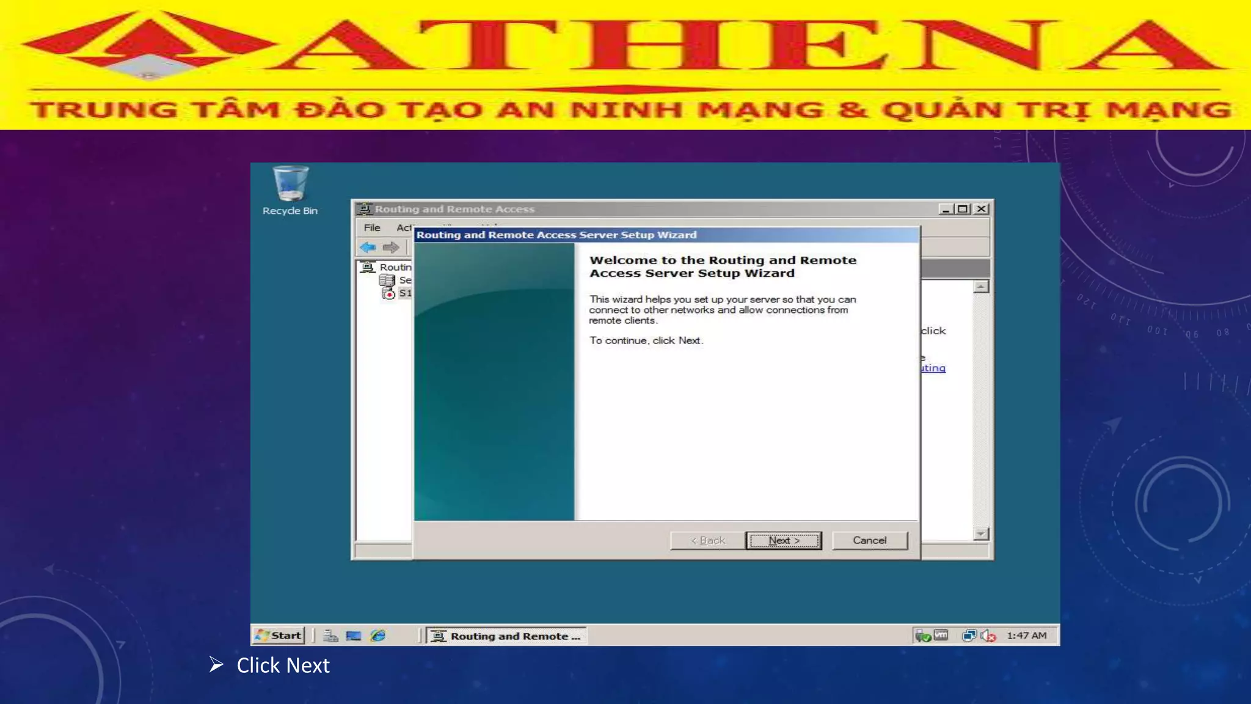Image resolution: width=1251 pixels, height=704 pixels.
Task: Click the underlined Routing link in right pane
Action: pyautogui.click(x=933, y=368)
